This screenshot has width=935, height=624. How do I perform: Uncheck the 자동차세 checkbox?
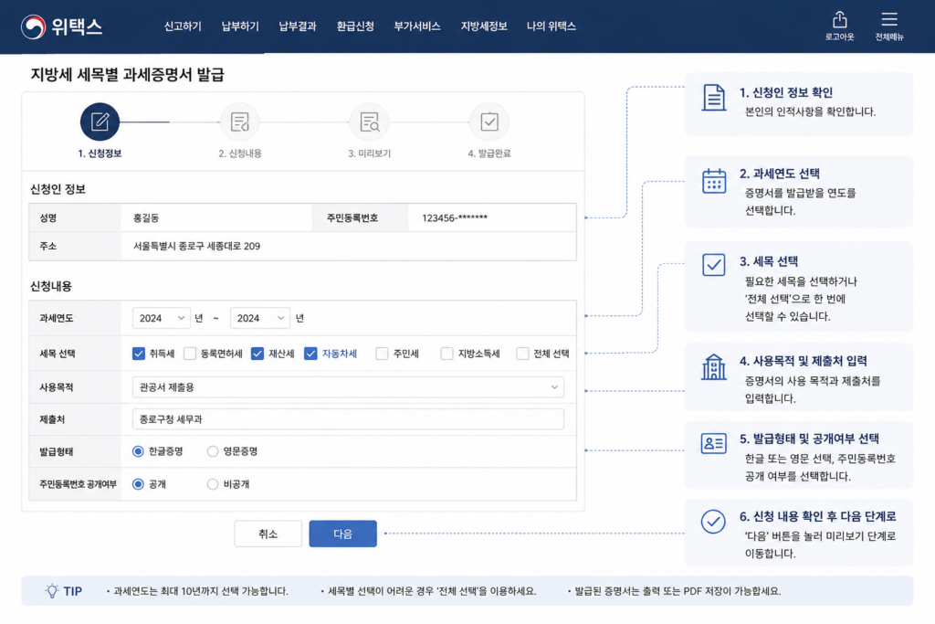pos(310,354)
